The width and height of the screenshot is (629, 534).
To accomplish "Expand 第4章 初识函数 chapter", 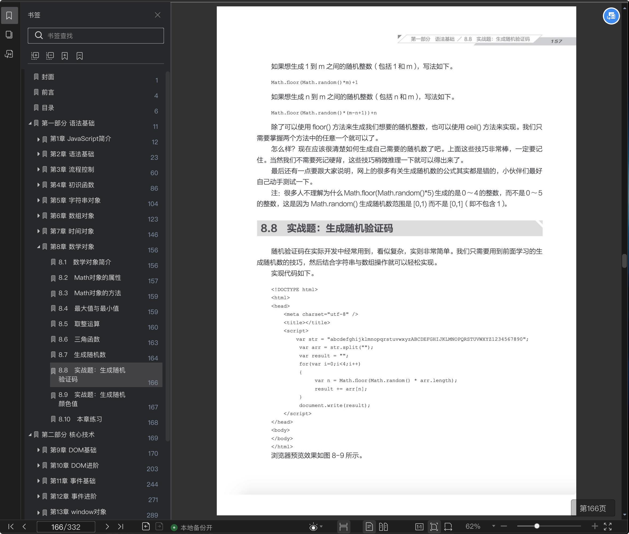I will (38, 185).
